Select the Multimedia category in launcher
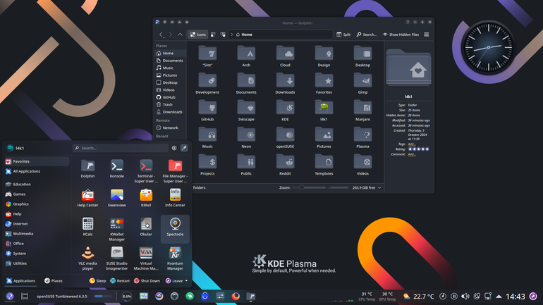Screen dimensions: 543x305 point(20,234)
